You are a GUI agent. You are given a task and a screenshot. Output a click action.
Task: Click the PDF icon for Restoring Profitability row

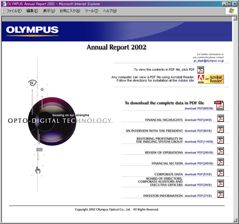pos(220,140)
